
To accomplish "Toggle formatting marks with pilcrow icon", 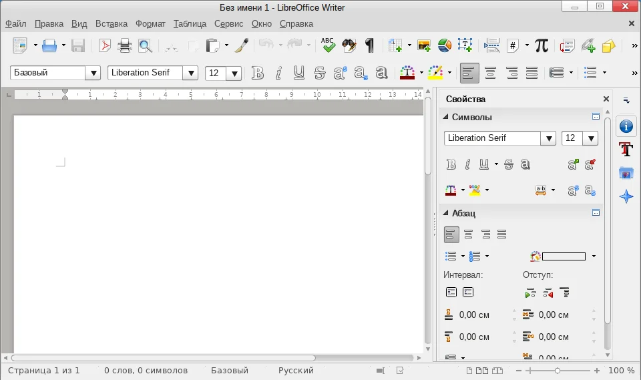I will tap(369, 45).
